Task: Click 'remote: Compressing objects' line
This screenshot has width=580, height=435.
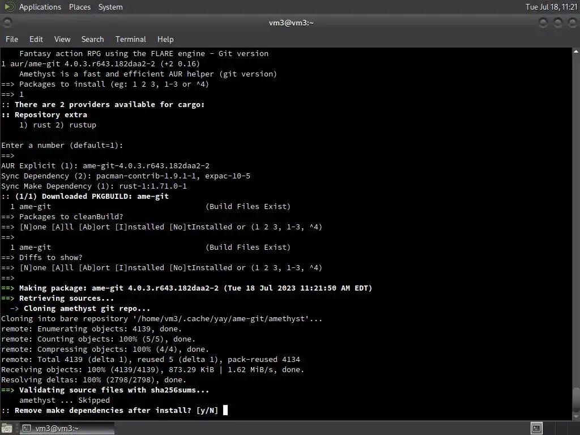Action: [x=105, y=349]
